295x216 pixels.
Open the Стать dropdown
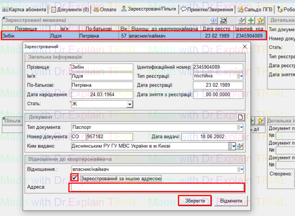point(130,104)
